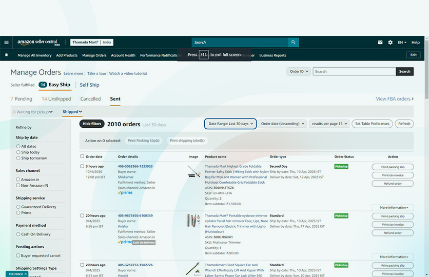The height and width of the screenshot is (277, 429).
Task: Select the Ship today radio button
Action: (x=18, y=152)
